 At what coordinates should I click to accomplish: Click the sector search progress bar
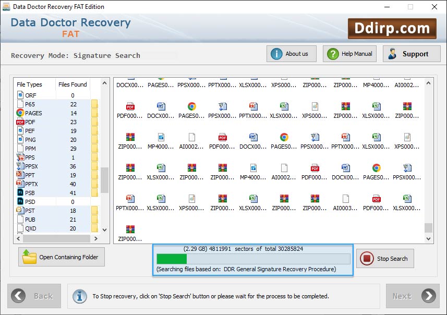pos(253,259)
